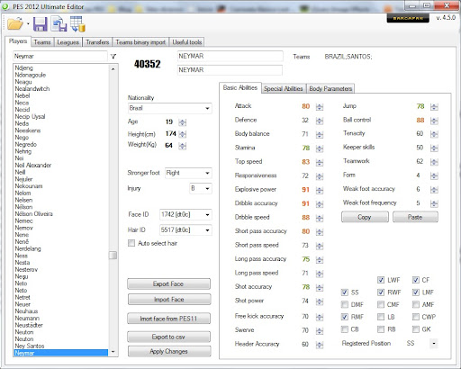
Task: Click the Export to csv button
Action: click(168, 337)
